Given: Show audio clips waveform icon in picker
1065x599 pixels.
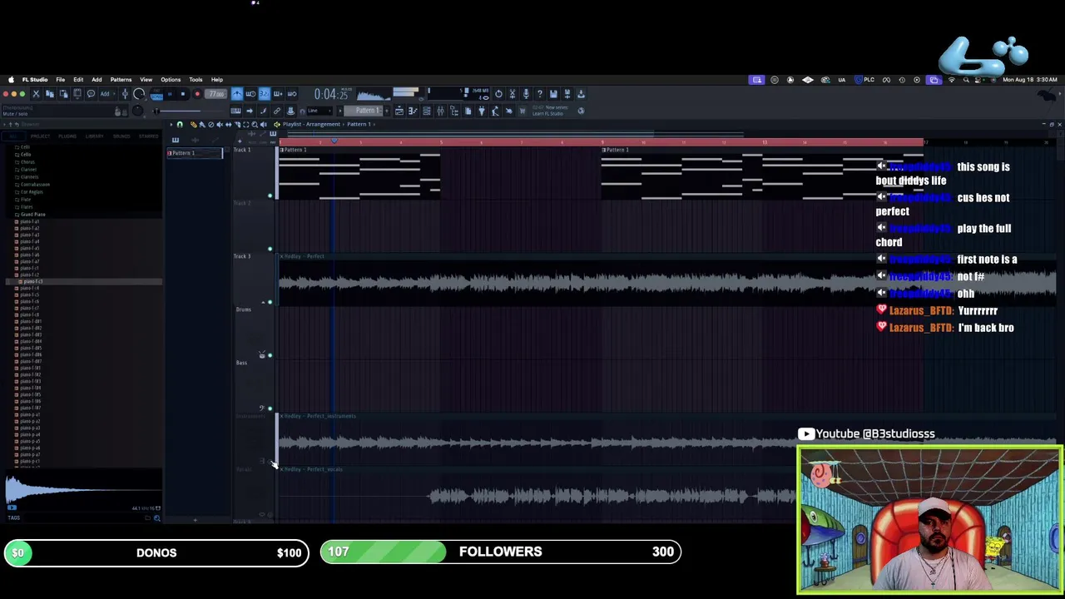Looking at the screenshot, I should pos(195,140).
